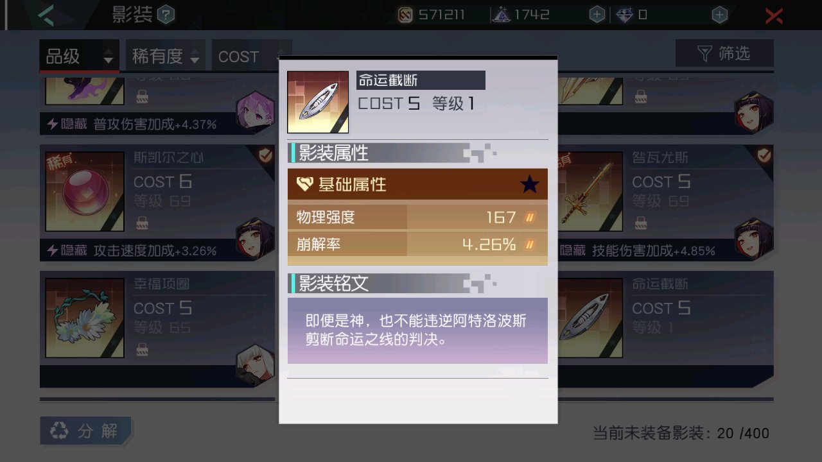Expand 稀有度 sort option
822x462 pixels.
coord(166,56)
